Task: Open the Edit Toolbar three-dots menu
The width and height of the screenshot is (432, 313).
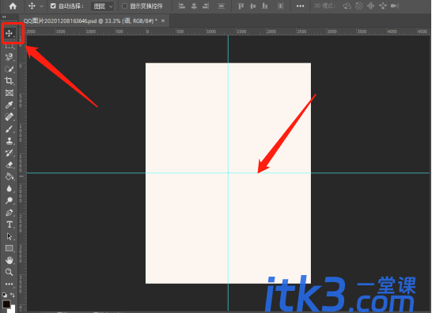Action: click(x=9, y=284)
